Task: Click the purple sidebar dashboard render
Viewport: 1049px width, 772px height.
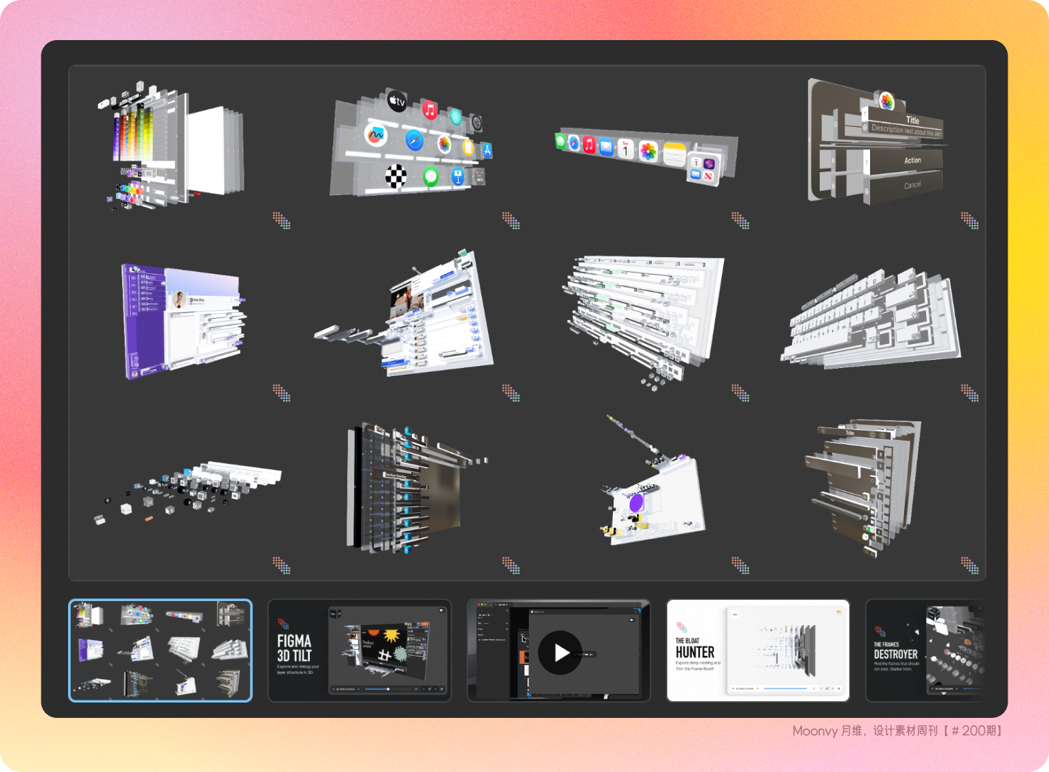Action: 180,319
